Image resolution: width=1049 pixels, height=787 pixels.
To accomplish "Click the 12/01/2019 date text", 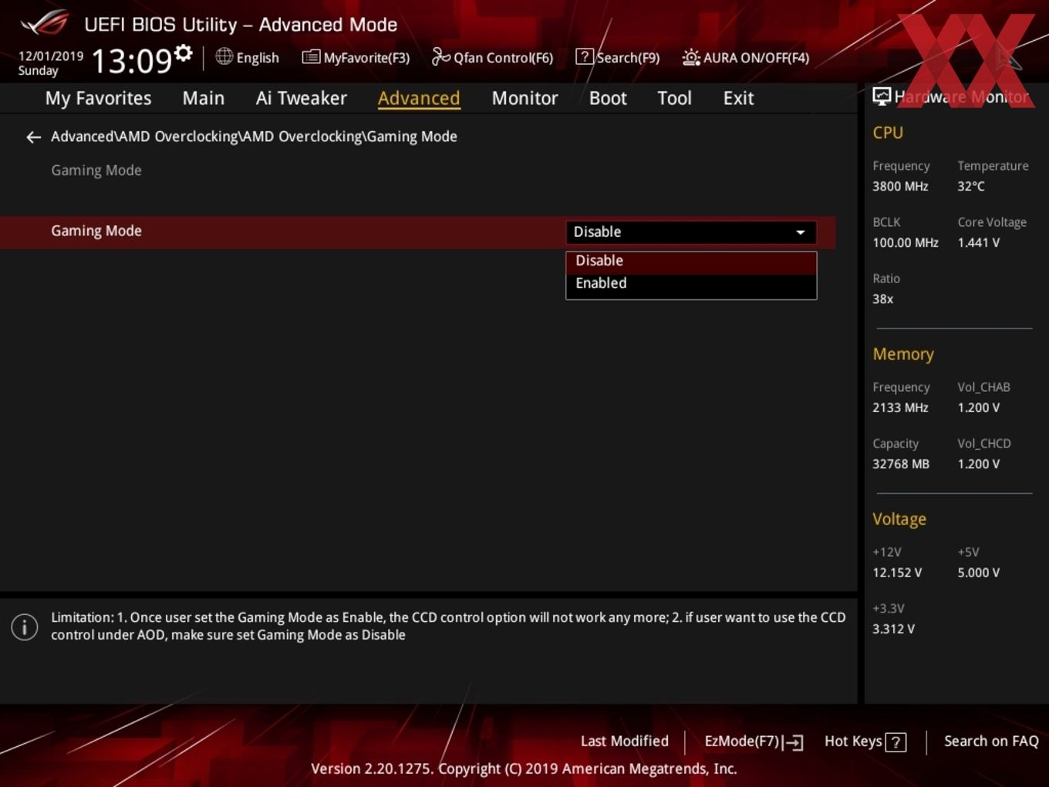I will [x=51, y=56].
